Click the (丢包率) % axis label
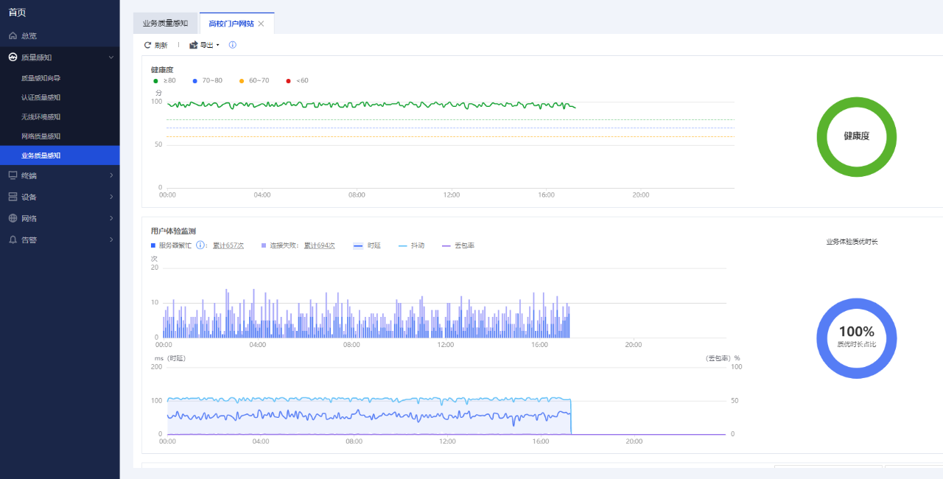 (723, 358)
